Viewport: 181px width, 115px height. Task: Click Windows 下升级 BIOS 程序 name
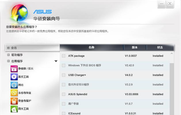click(x=85, y=65)
